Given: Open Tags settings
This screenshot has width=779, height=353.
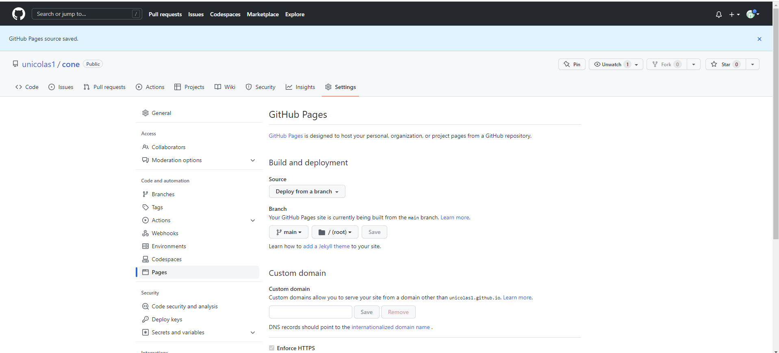Looking at the screenshot, I should [199, 207].
